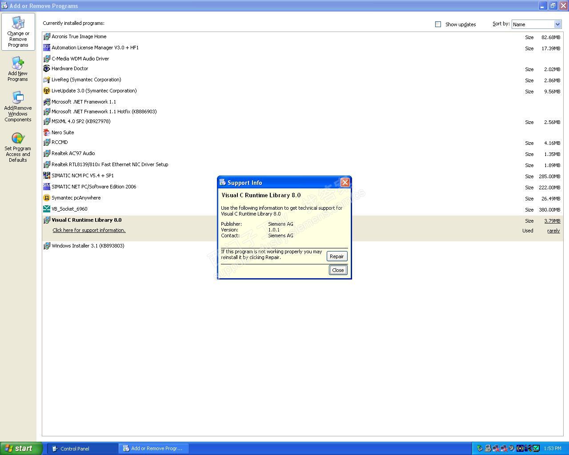The height and width of the screenshot is (455, 569).
Task: Open the Start menu
Action: pos(21,448)
